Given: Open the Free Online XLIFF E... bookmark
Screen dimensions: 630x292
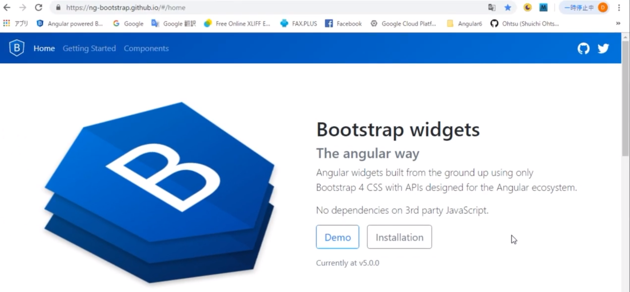Looking at the screenshot, I should pos(237,23).
